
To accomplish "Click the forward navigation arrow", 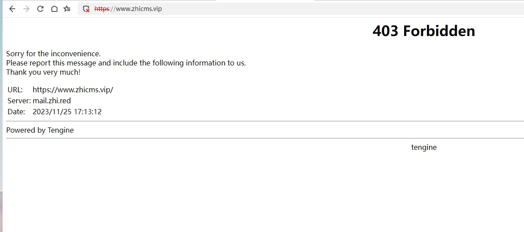I will [x=26, y=9].
